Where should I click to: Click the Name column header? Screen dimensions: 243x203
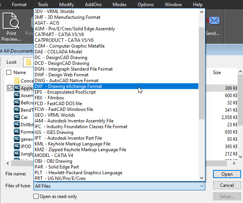pos(20,73)
